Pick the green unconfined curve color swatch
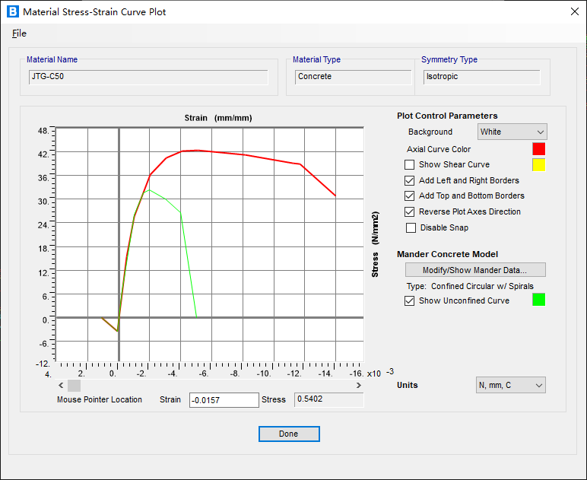 [538, 300]
